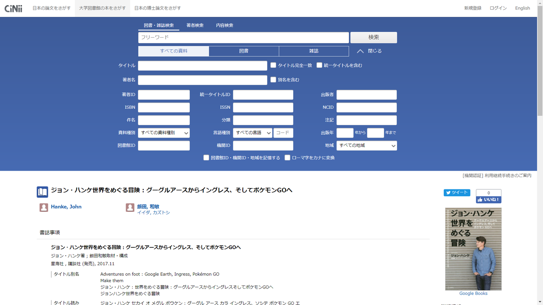Switch to the 内容検索 tab

(x=225, y=25)
